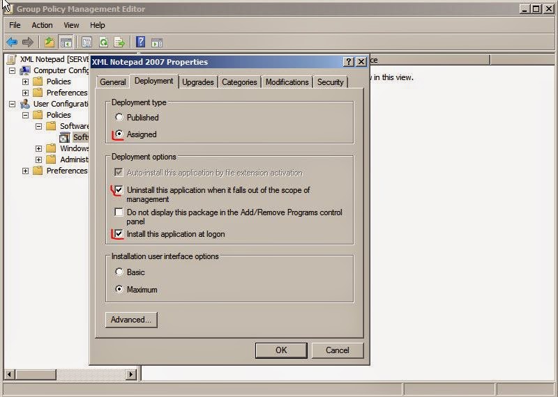
Task: Open the Action menu
Action: coord(42,25)
